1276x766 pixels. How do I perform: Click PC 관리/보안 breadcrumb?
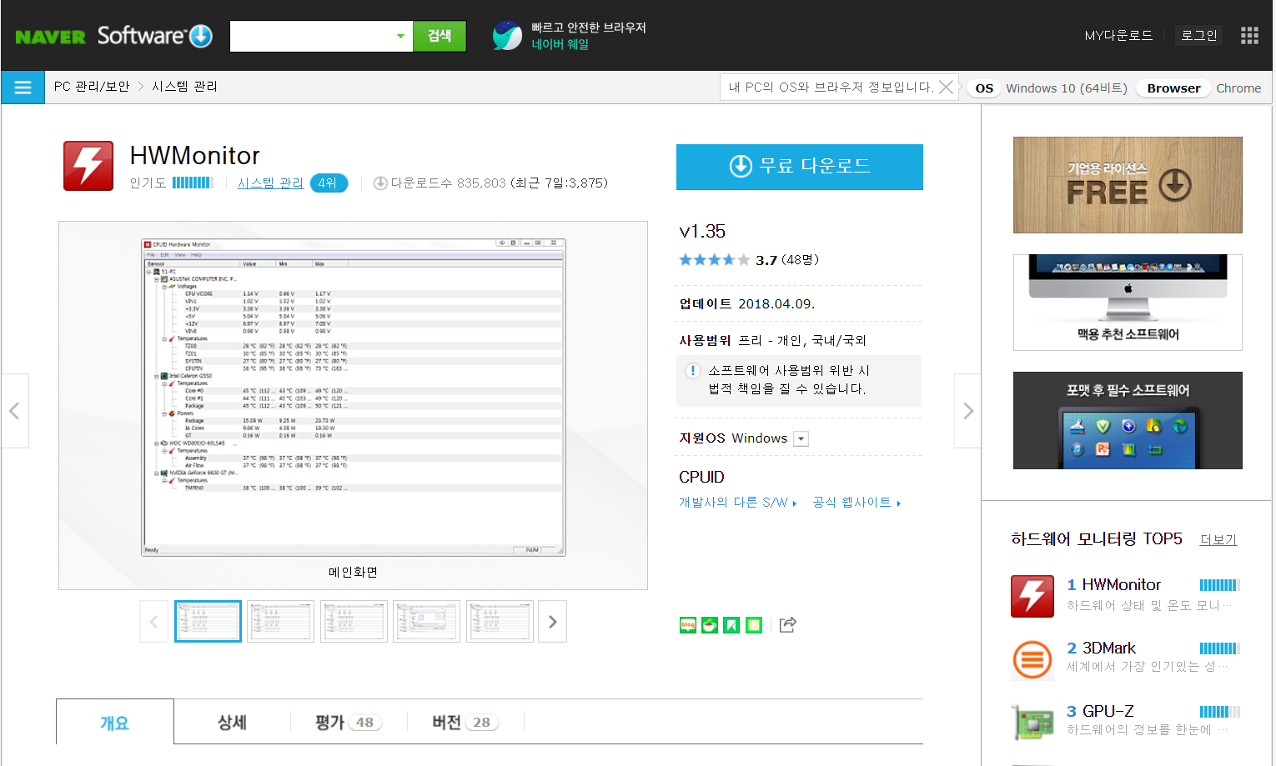(92, 87)
